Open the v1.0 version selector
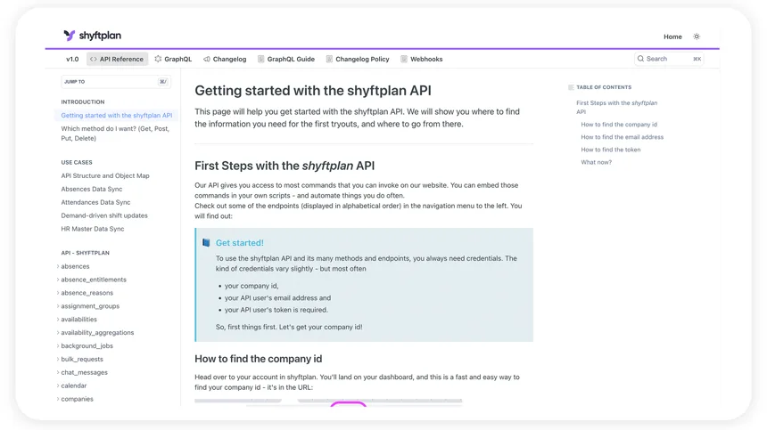Image resolution: width=767 pixels, height=430 pixels. (x=72, y=59)
